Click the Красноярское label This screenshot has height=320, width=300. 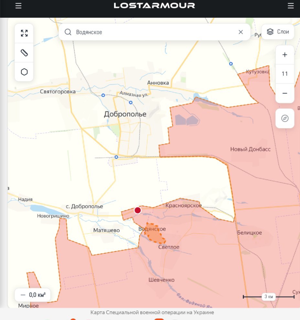pyautogui.click(x=184, y=205)
